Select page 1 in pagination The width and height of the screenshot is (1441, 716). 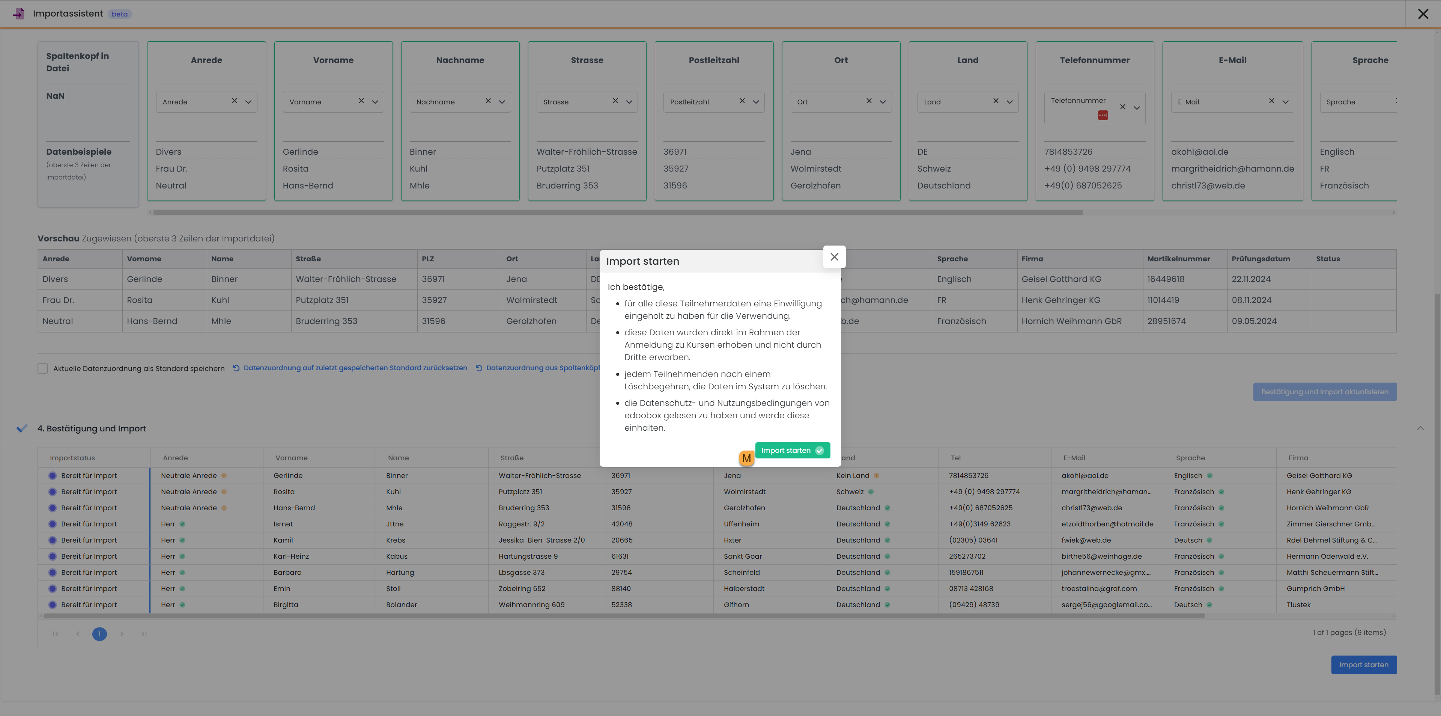[99, 634]
